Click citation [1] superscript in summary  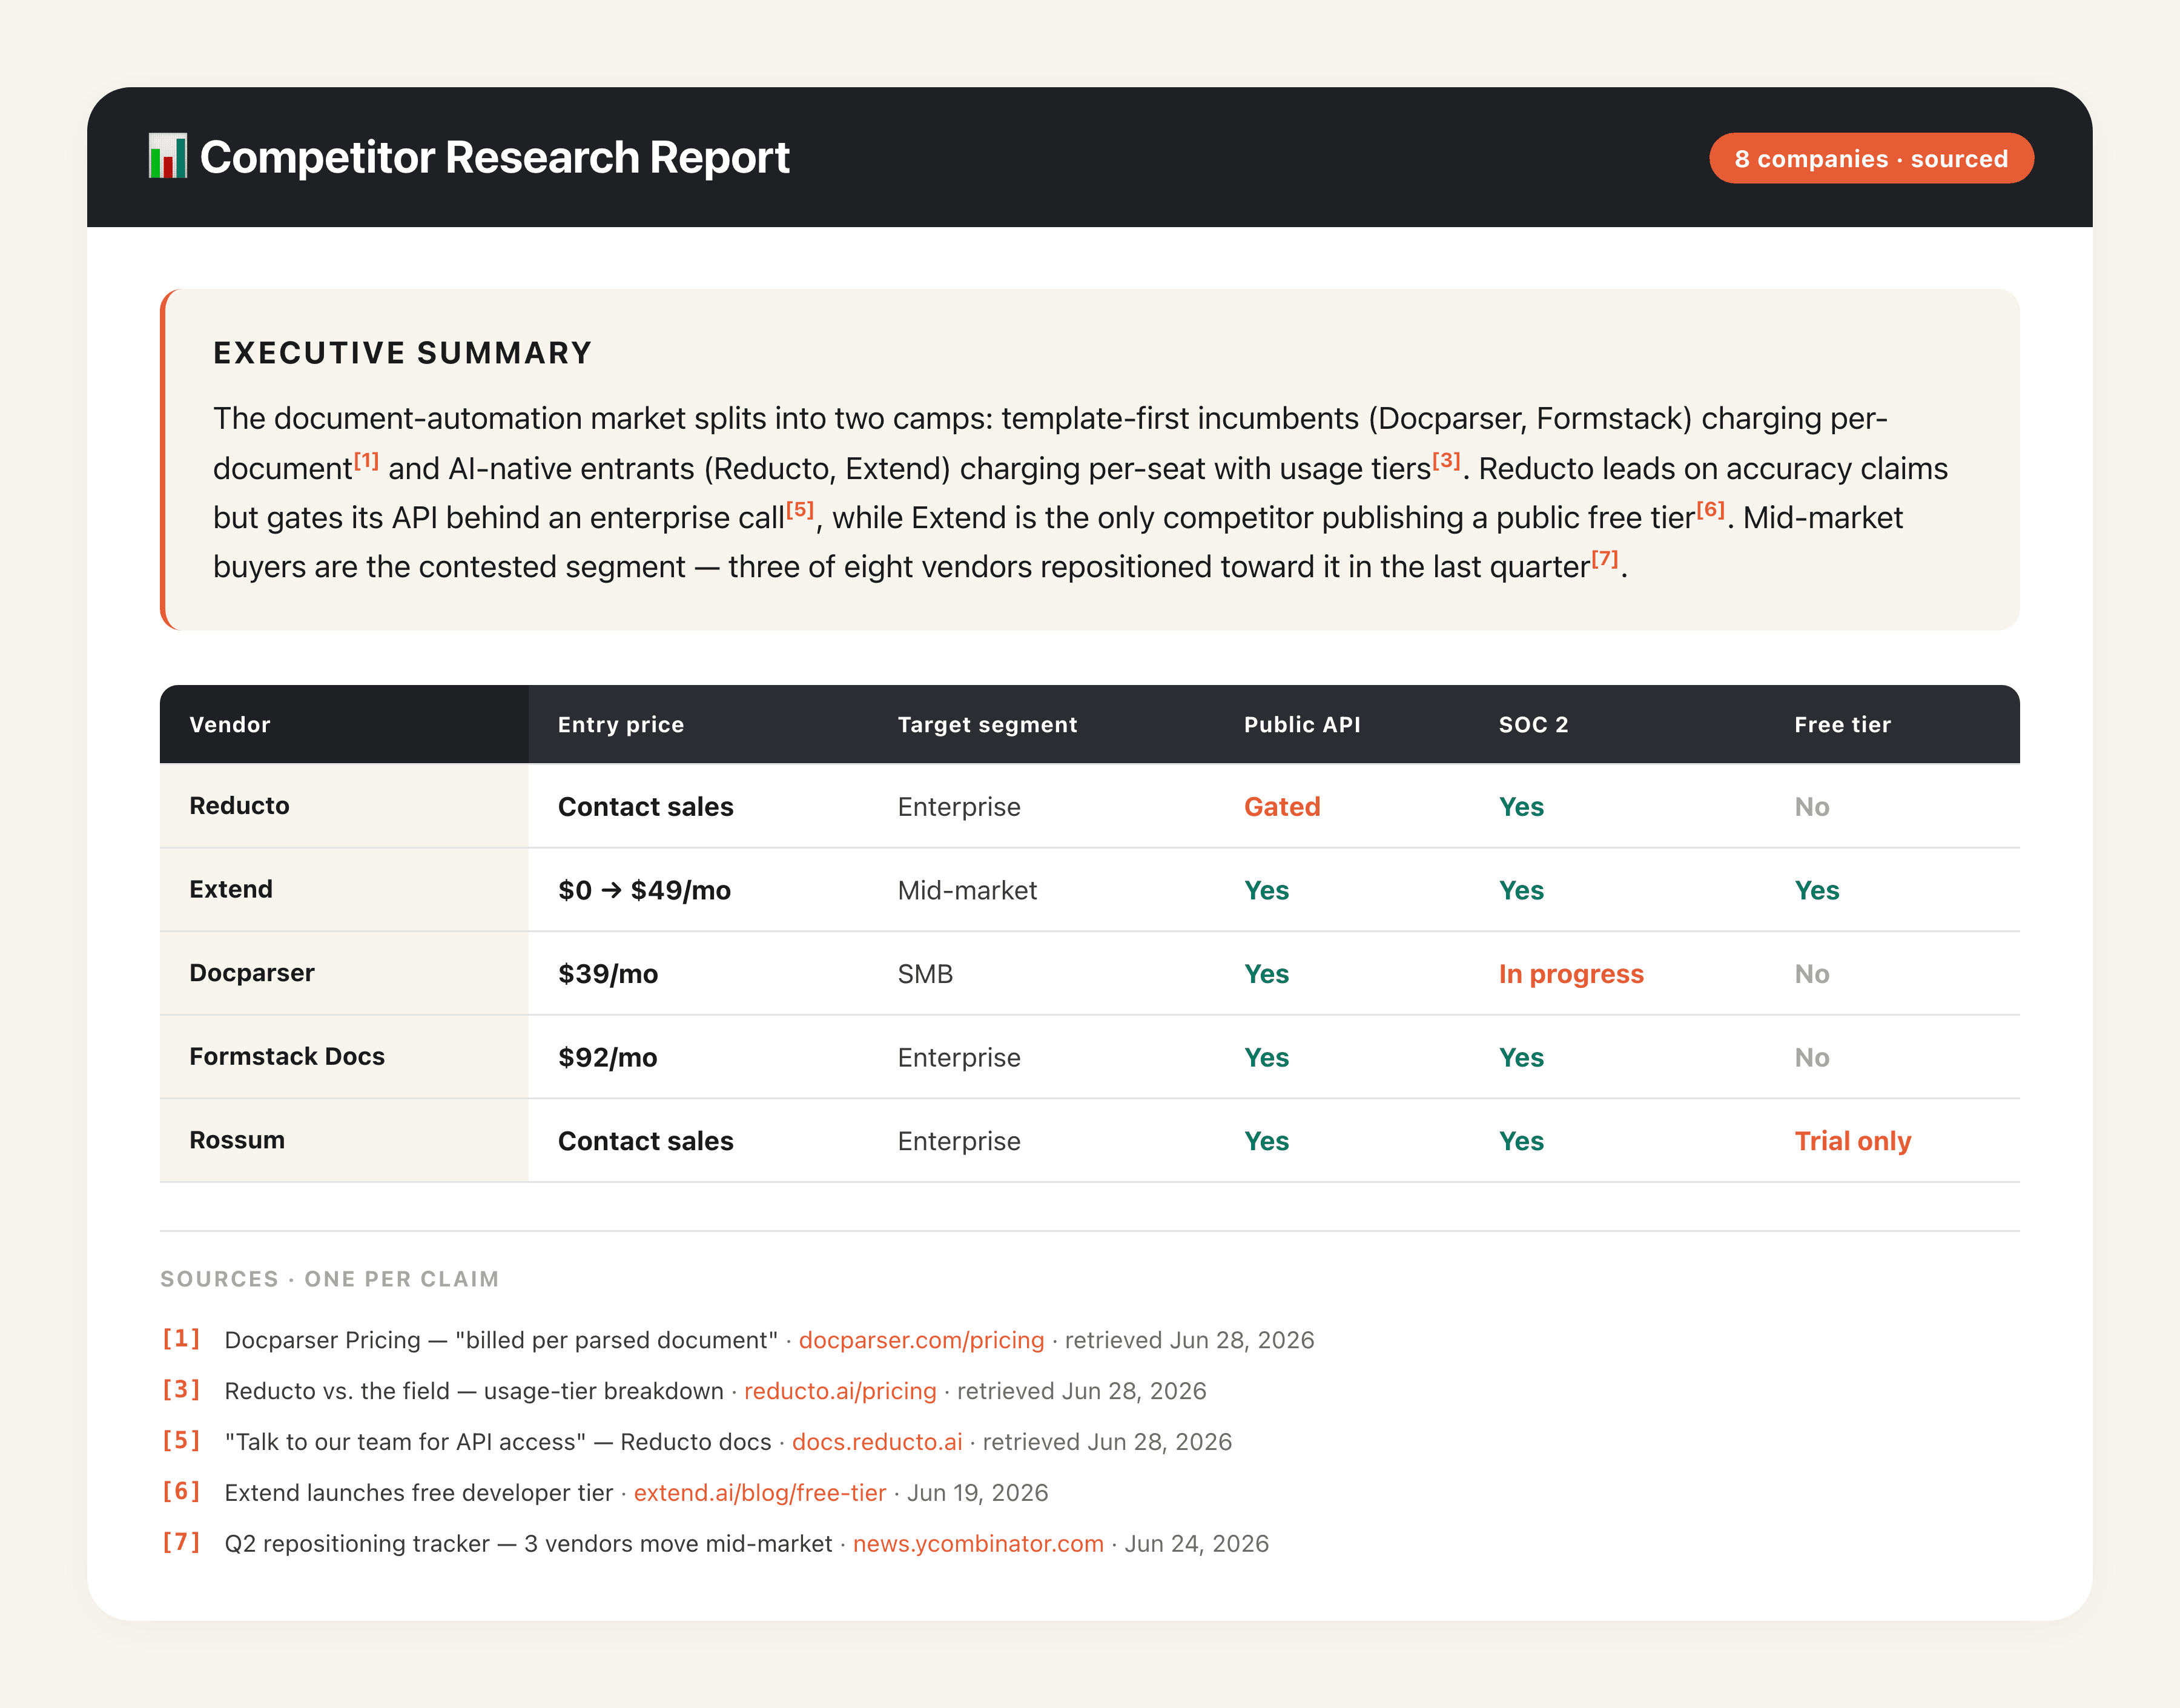click(x=366, y=461)
